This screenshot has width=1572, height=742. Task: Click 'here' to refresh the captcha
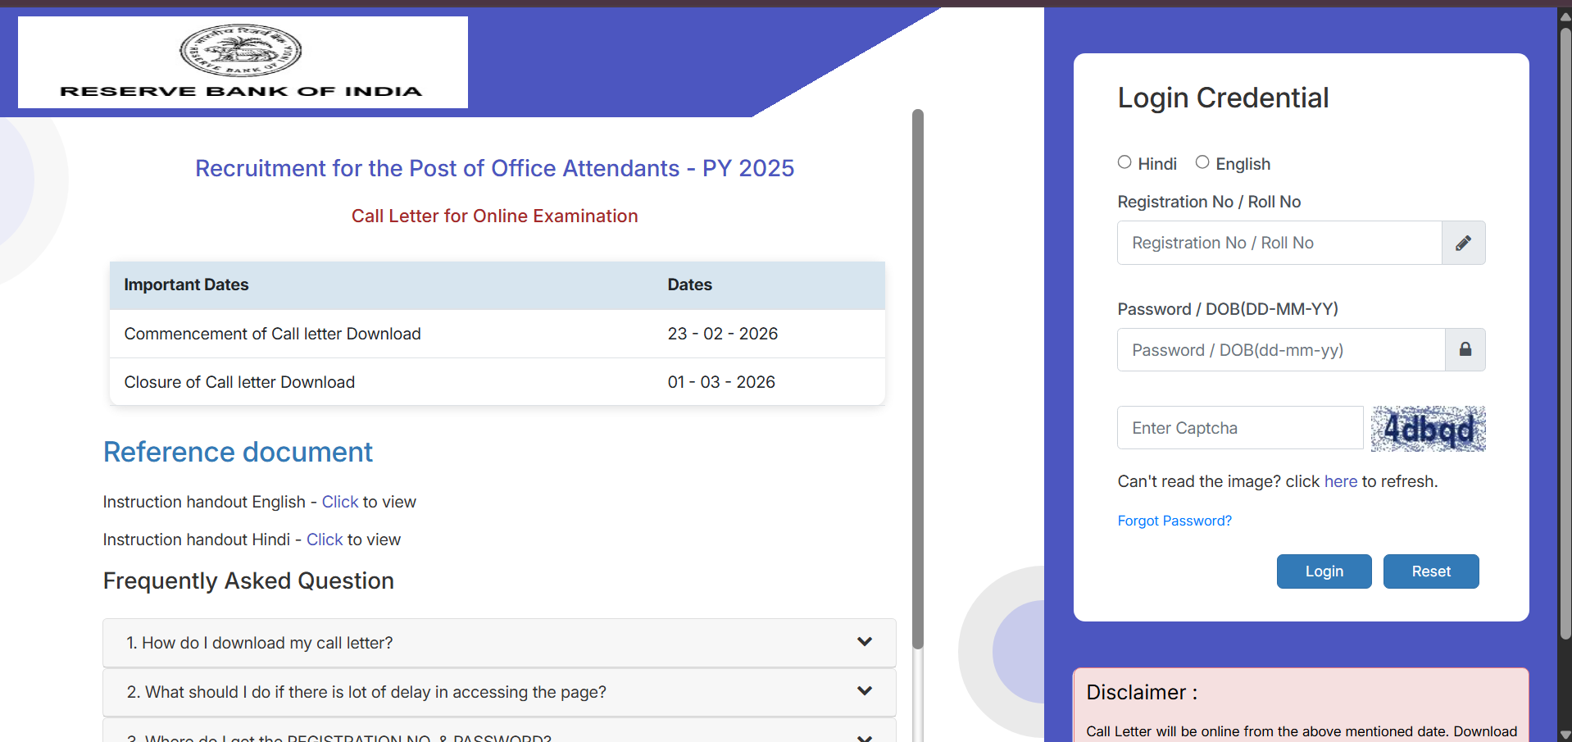(1340, 481)
